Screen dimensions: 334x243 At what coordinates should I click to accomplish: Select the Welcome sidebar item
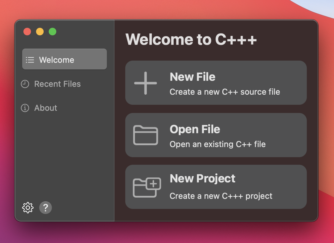(x=65, y=59)
